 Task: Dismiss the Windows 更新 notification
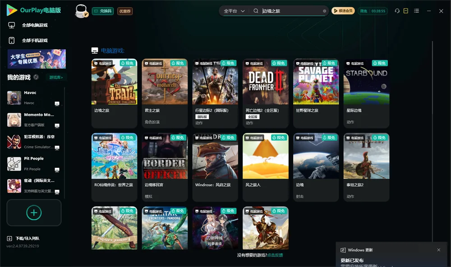[439, 250]
